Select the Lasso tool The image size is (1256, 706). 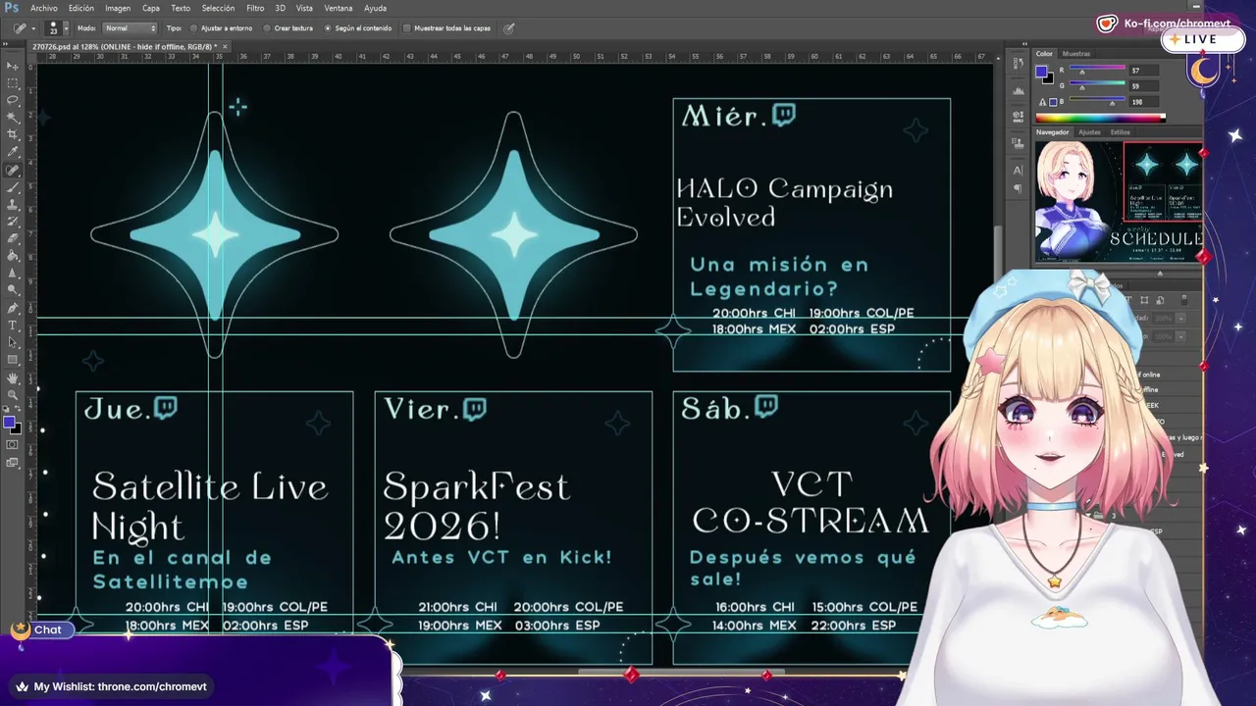[13, 100]
